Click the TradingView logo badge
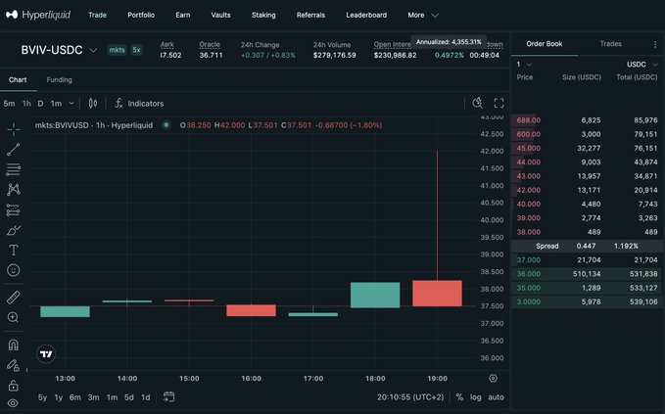 [x=46, y=354]
